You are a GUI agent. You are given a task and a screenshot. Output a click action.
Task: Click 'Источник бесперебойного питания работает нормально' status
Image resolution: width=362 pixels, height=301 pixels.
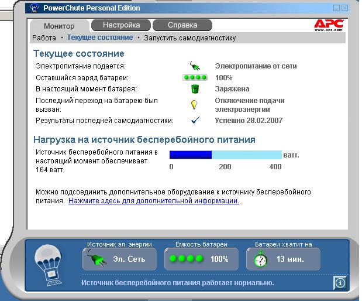[x=178, y=283]
